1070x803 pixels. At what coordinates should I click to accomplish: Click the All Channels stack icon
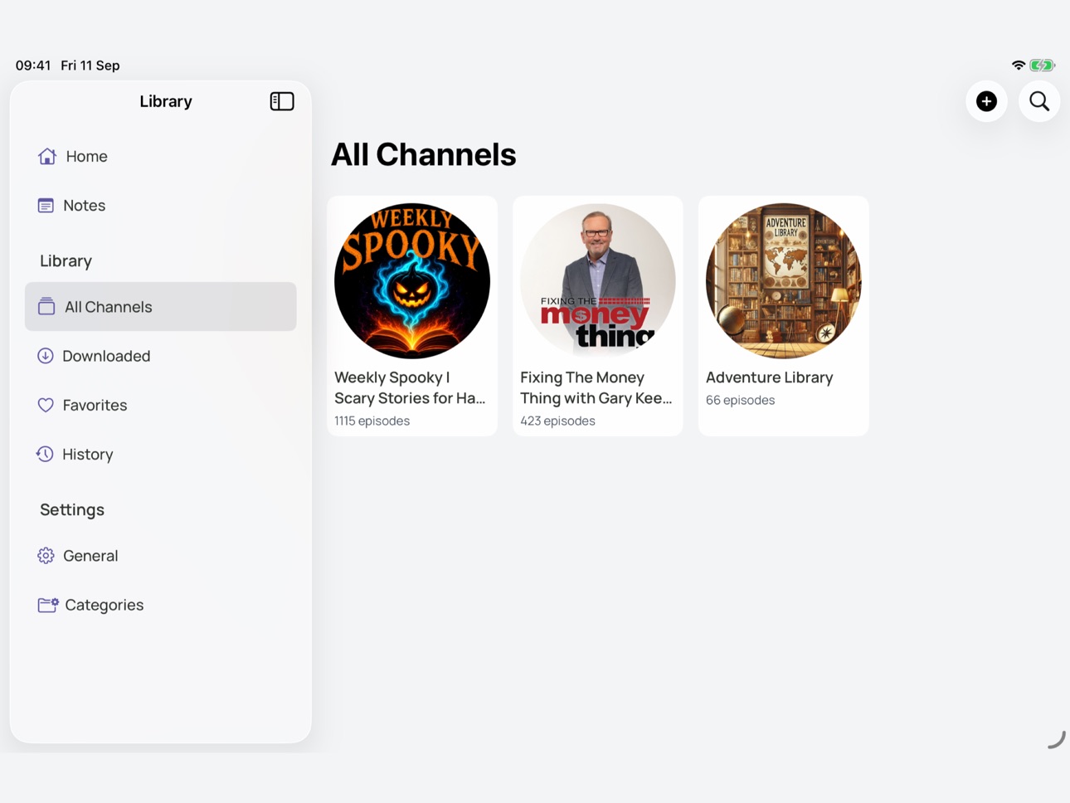tap(46, 306)
